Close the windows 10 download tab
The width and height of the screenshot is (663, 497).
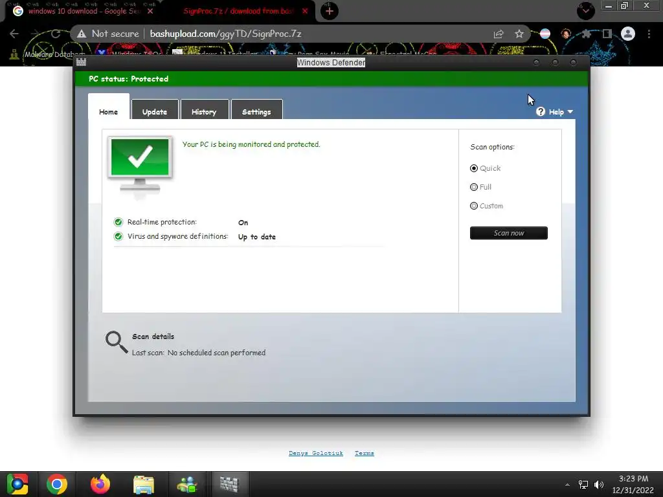click(150, 11)
